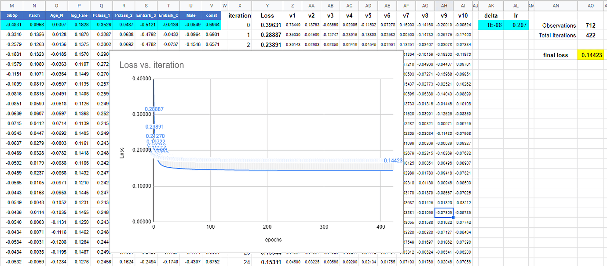Select column header Y
Image resolution: width=607 pixels, height=266 pixels.
coord(267,5)
